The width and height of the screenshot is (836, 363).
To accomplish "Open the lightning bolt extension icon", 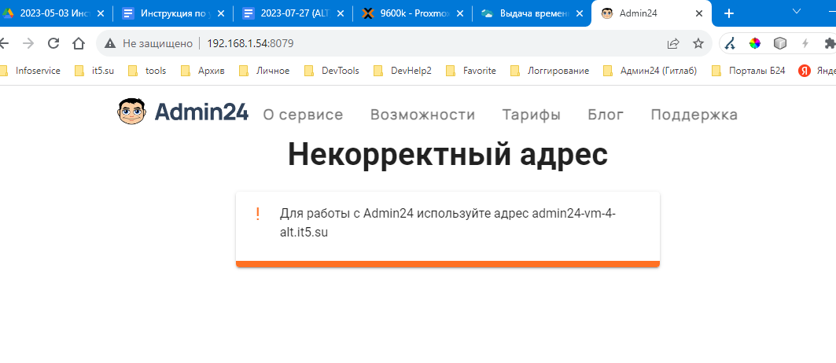I will tap(805, 44).
